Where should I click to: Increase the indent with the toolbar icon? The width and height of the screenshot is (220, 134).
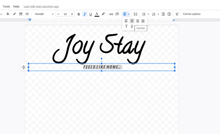[169, 14]
